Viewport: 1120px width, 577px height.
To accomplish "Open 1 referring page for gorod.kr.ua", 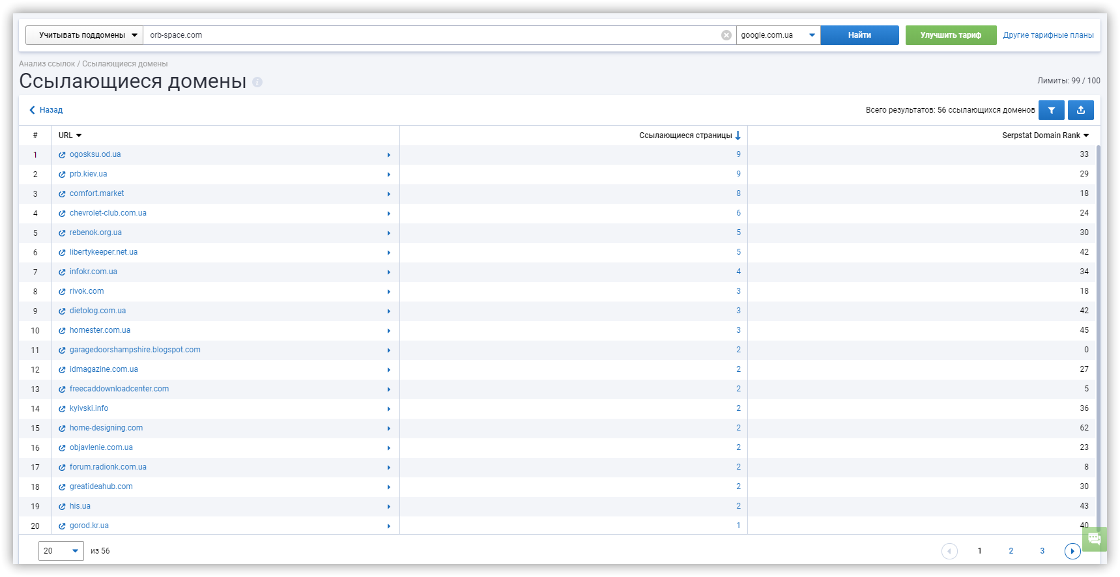I will click(x=738, y=526).
